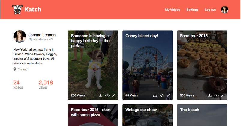Screen dimensions: 241x126
Task: Edit the Coney Island day video
Action: [168, 95]
